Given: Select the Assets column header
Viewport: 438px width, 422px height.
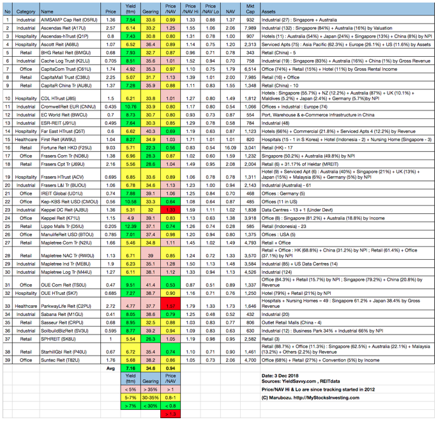Looking at the screenshot, I should pyautogui.click(x=347, y=9).
